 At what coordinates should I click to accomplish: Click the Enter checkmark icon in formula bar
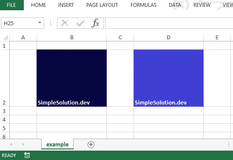pyautogui.click(x=80, y=23)
